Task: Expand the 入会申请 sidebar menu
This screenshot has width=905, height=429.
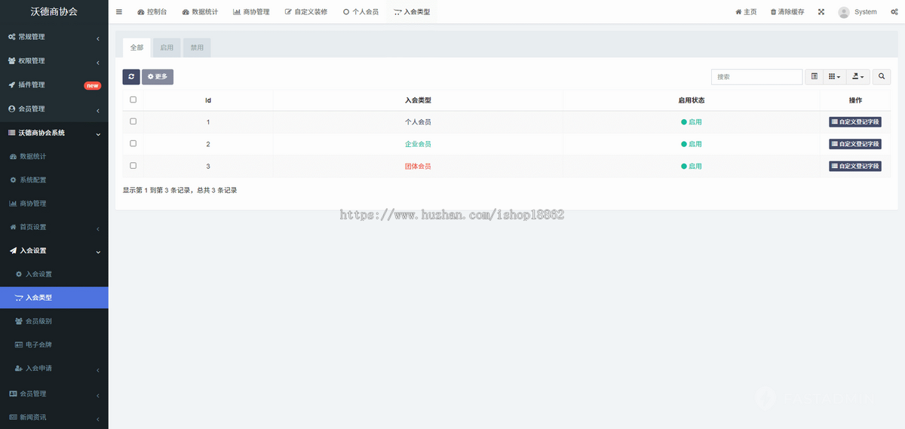Action: (x=54, y=369)
